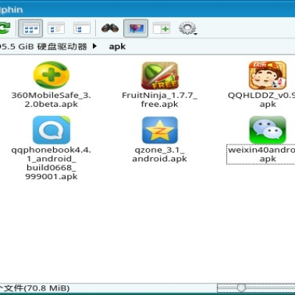
Task: Click the 文件(70.8 MiB) status text
Action: pos(37,288)
